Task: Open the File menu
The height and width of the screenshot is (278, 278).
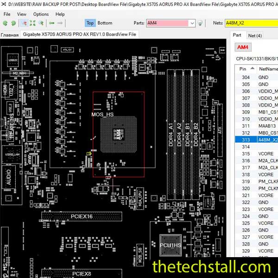Action: pyautogui.click(x=7, y=14)
